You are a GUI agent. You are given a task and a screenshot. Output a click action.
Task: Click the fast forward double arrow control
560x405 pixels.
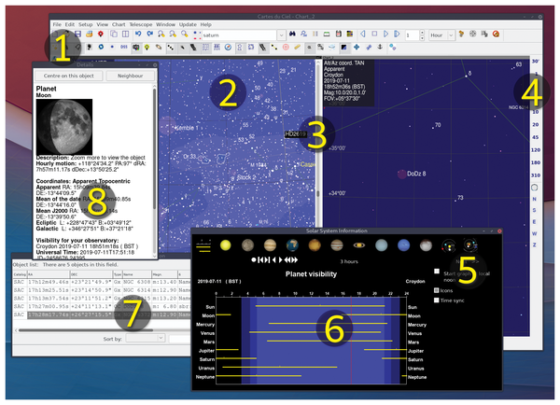[x=295, y=260]
